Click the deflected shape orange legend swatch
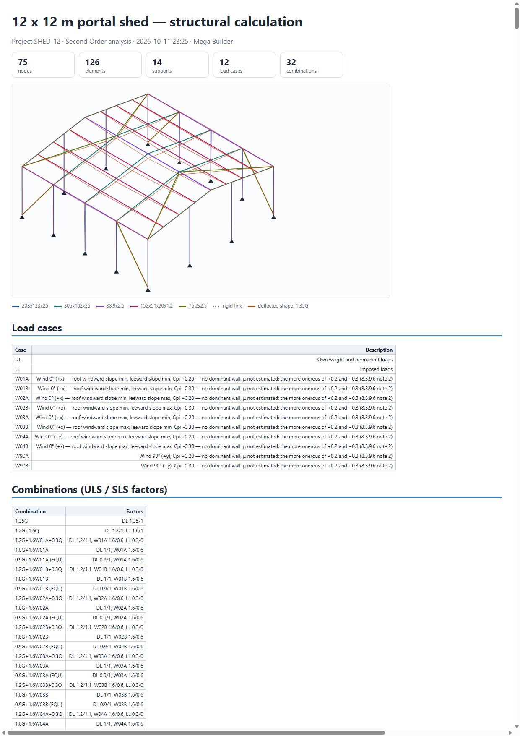Image resolution: width=520 pixels, height=736 pixels. pyautogui.click(x=252, y=306)
